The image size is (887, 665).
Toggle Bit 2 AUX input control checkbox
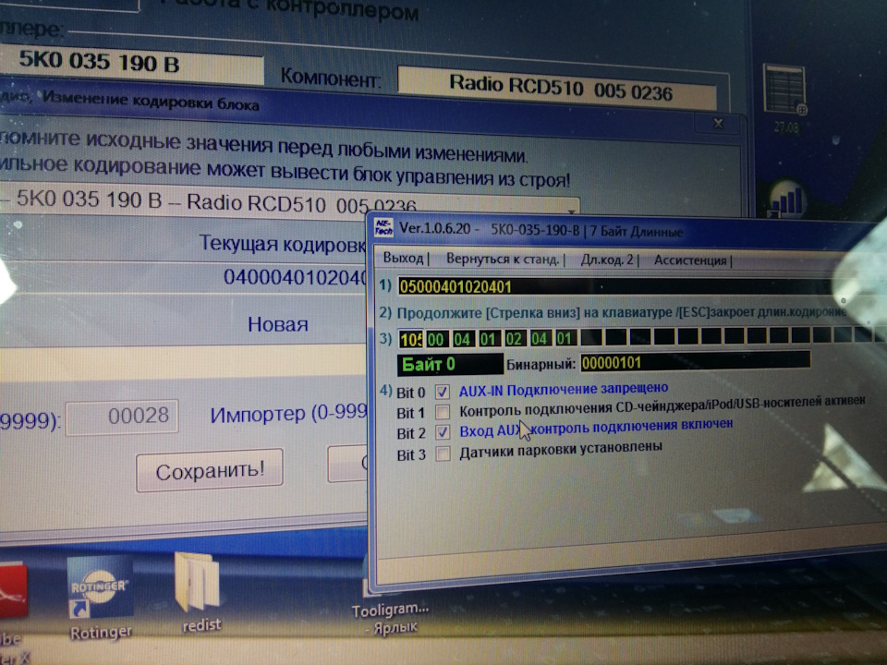pos(443,432)
